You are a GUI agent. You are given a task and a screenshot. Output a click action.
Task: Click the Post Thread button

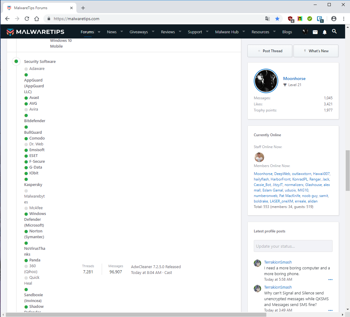pyautogui.click(x=270, y=51)
